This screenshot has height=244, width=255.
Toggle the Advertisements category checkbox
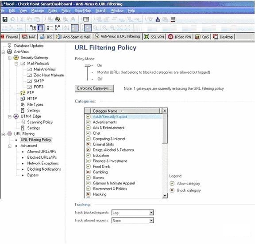88,122
